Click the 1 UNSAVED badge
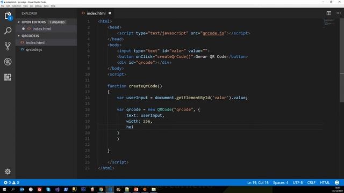Image resolution: width=344 pixels, height=193 pixels. 57,22
